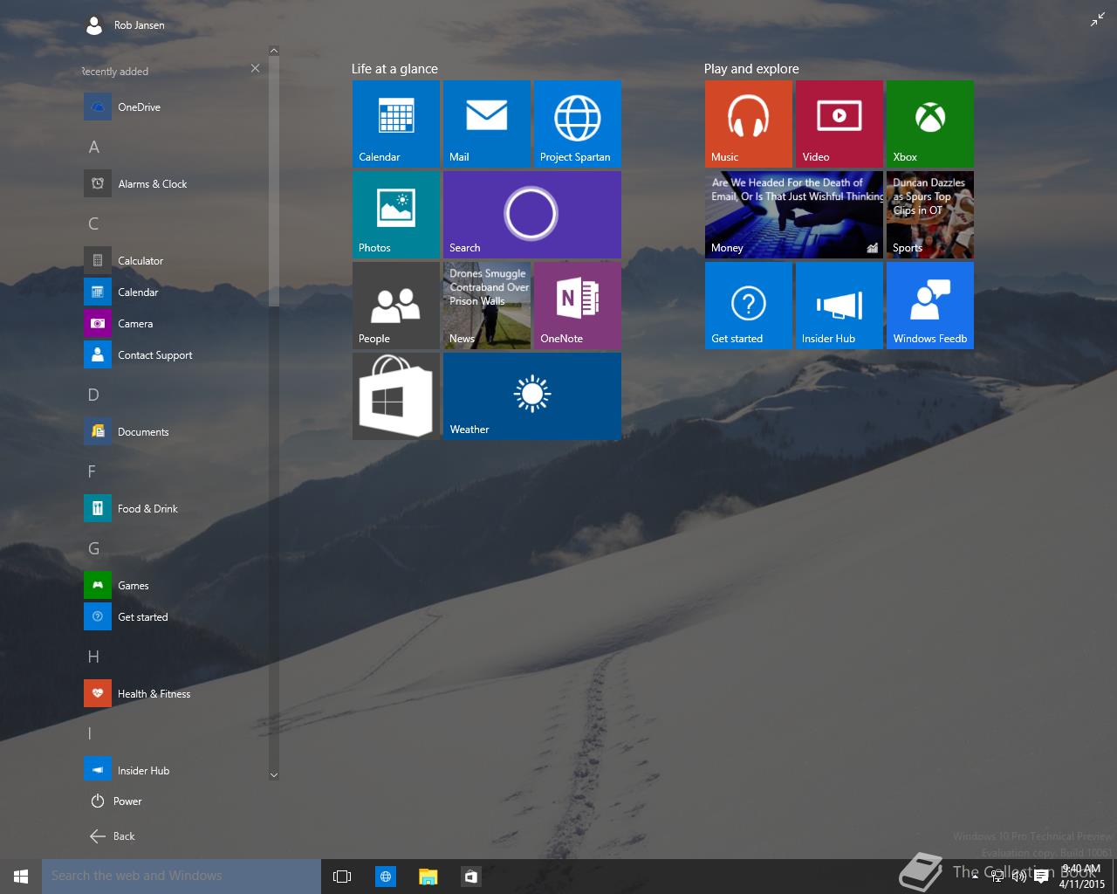
Task: Launch Camera from the app list
Action: 173,324
